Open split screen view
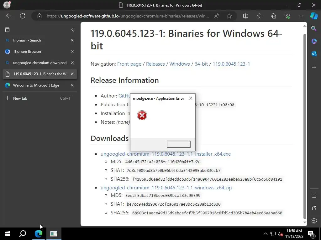The image size is (321, 240). click(x=245, y=16)
